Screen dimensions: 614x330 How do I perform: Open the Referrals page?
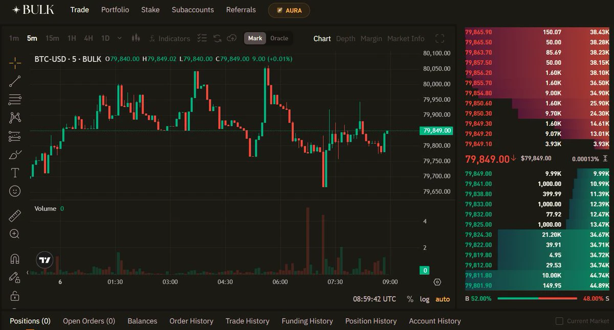241,10
